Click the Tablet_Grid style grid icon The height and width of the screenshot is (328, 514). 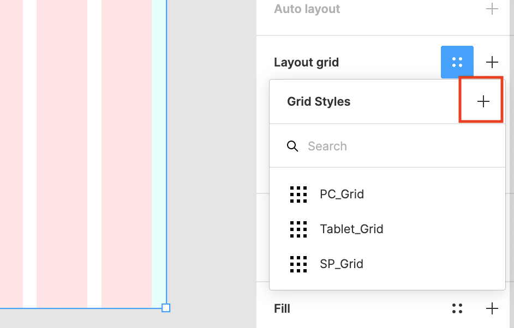click(298, 229)
